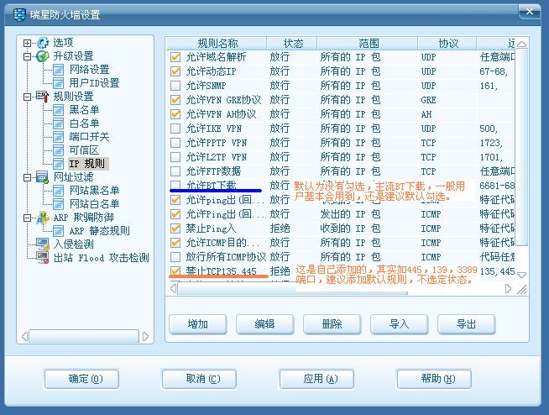The width and height of the screenshot is (549, 415).
Task: Expand the 选项 tree node
Action: pos(28,43)
